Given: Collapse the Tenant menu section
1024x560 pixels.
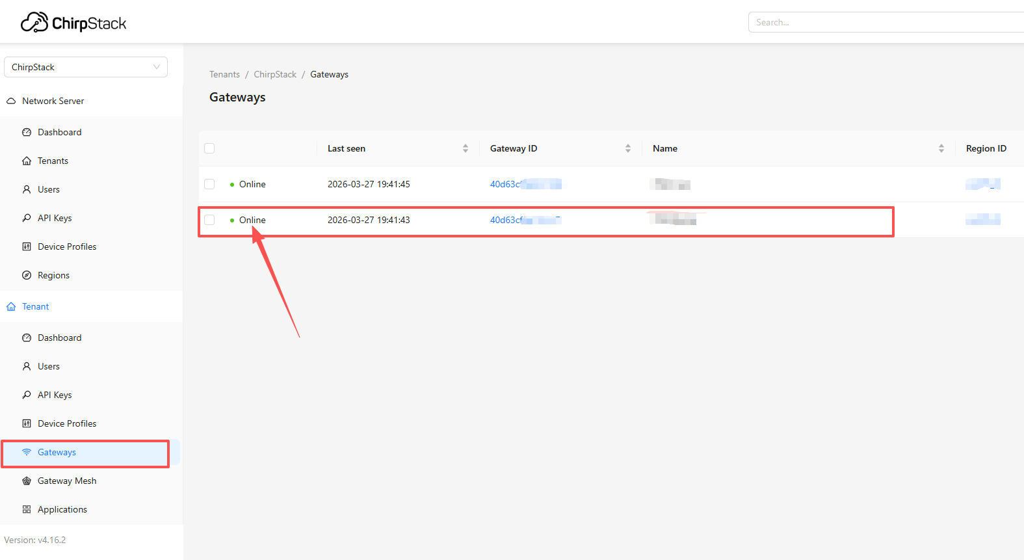Looking at the screenshot, I should [36, 306].
